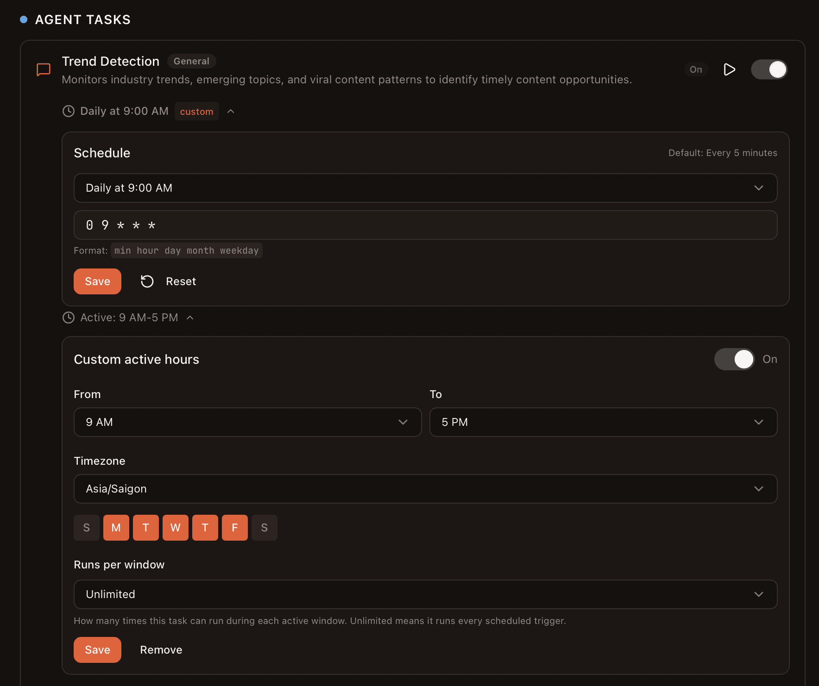The width and height of the screenshot is (819, 686).
Task: Click the chat bubble icon beside Trend Detection
Action: pyautogui.click(x=44, y=70)
